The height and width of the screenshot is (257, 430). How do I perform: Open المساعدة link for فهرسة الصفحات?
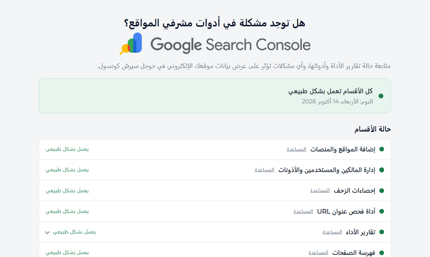[318, 253]
